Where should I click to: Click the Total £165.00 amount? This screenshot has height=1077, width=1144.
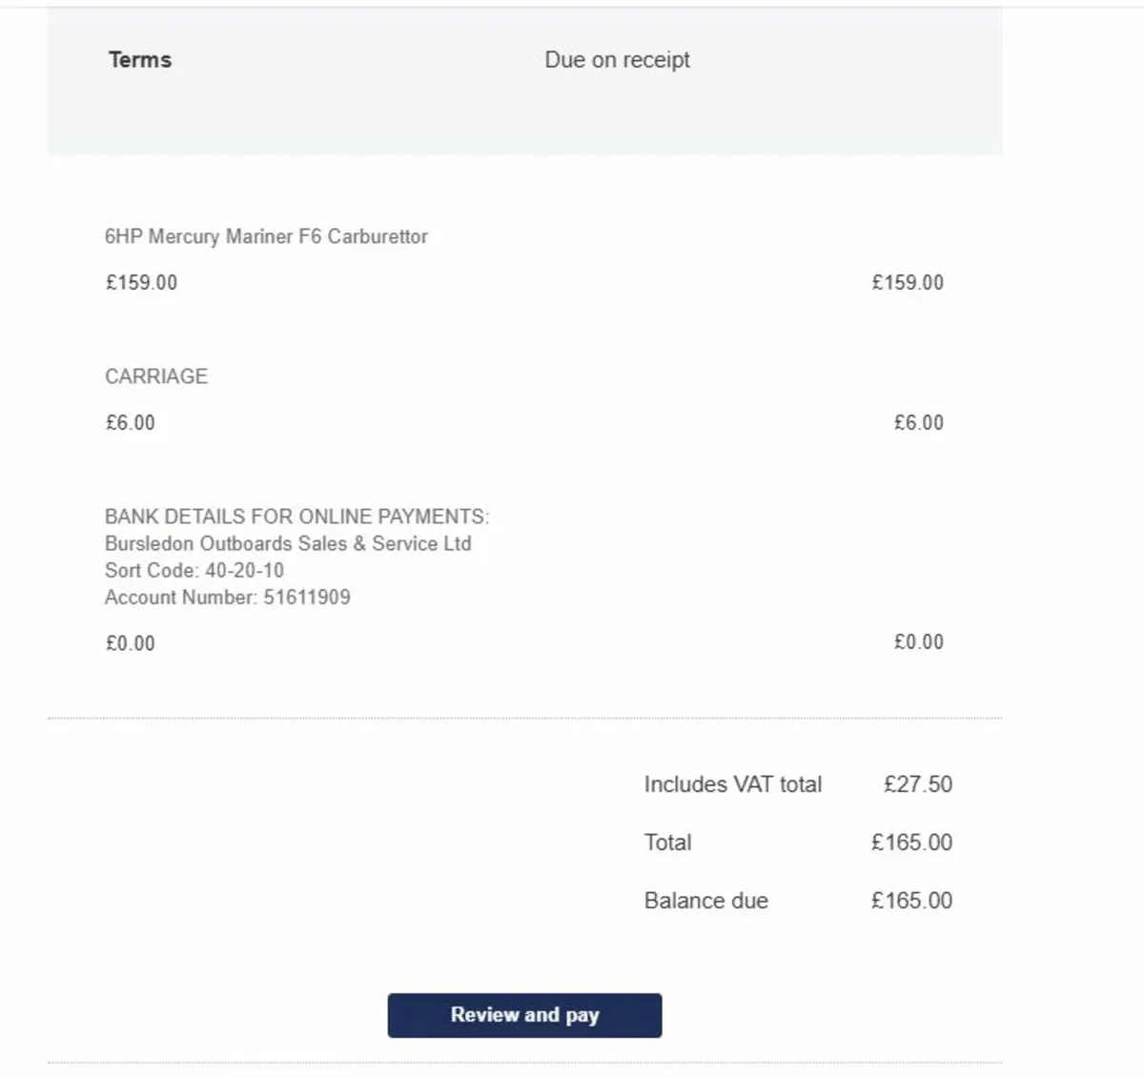tap(911, 843)
